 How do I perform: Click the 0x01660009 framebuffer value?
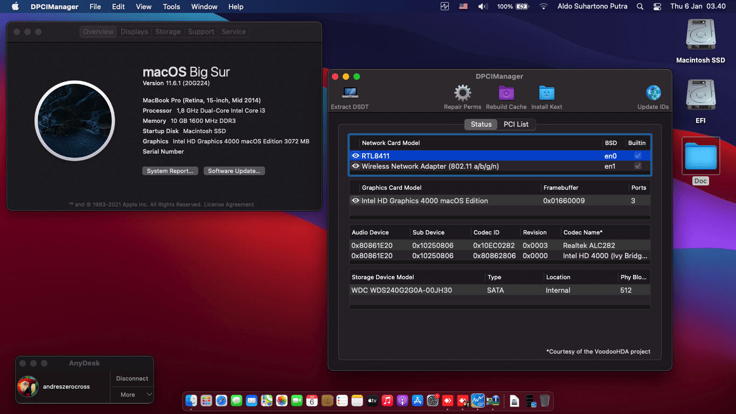[564, 201]
